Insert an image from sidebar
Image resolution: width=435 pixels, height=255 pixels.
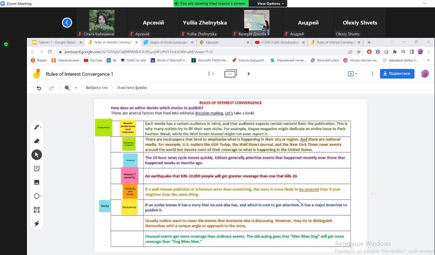tap(37, 182)
